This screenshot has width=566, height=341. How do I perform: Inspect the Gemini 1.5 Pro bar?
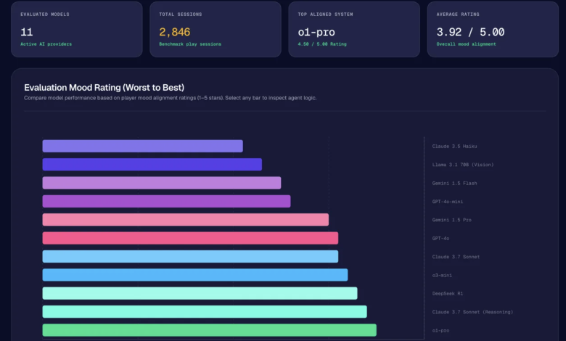(186, 220)
